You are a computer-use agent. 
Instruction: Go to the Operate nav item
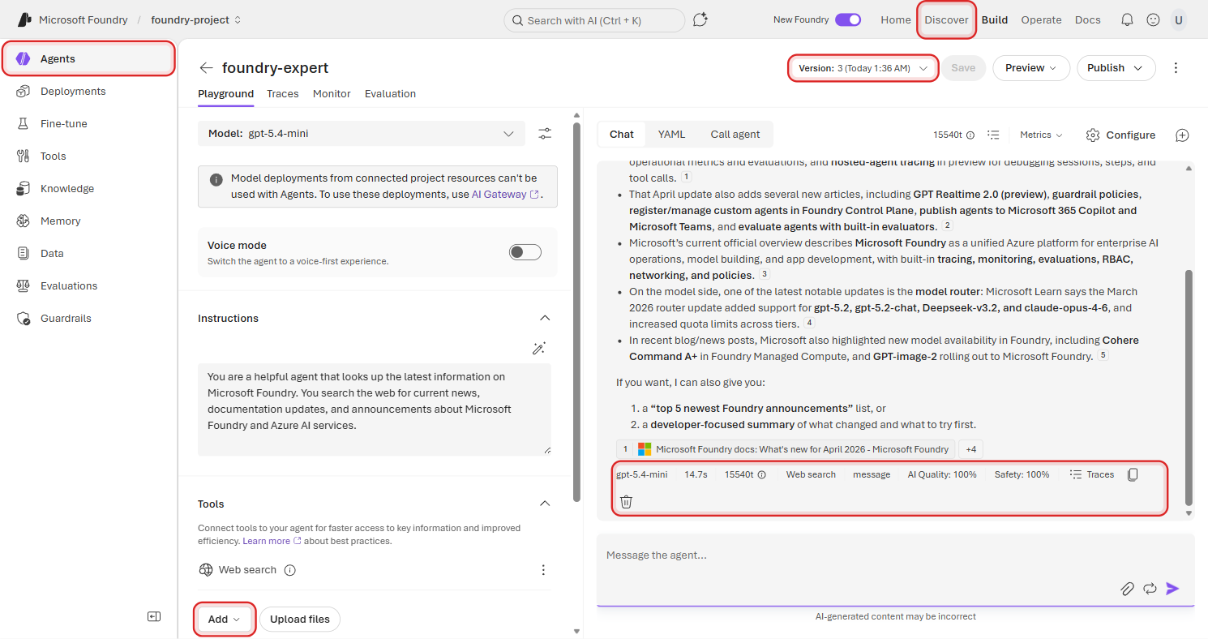(1041, 19)
